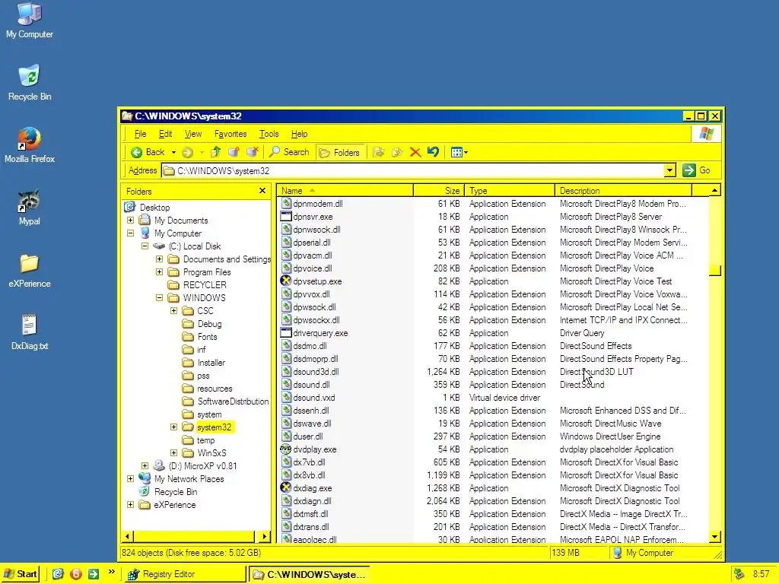
Task: Click the file list vertical scrollbar thumb
Action: [x=714, y=271]
